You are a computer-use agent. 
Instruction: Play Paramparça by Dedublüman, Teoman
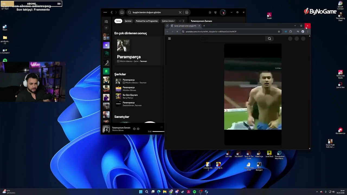pos(140,104)
